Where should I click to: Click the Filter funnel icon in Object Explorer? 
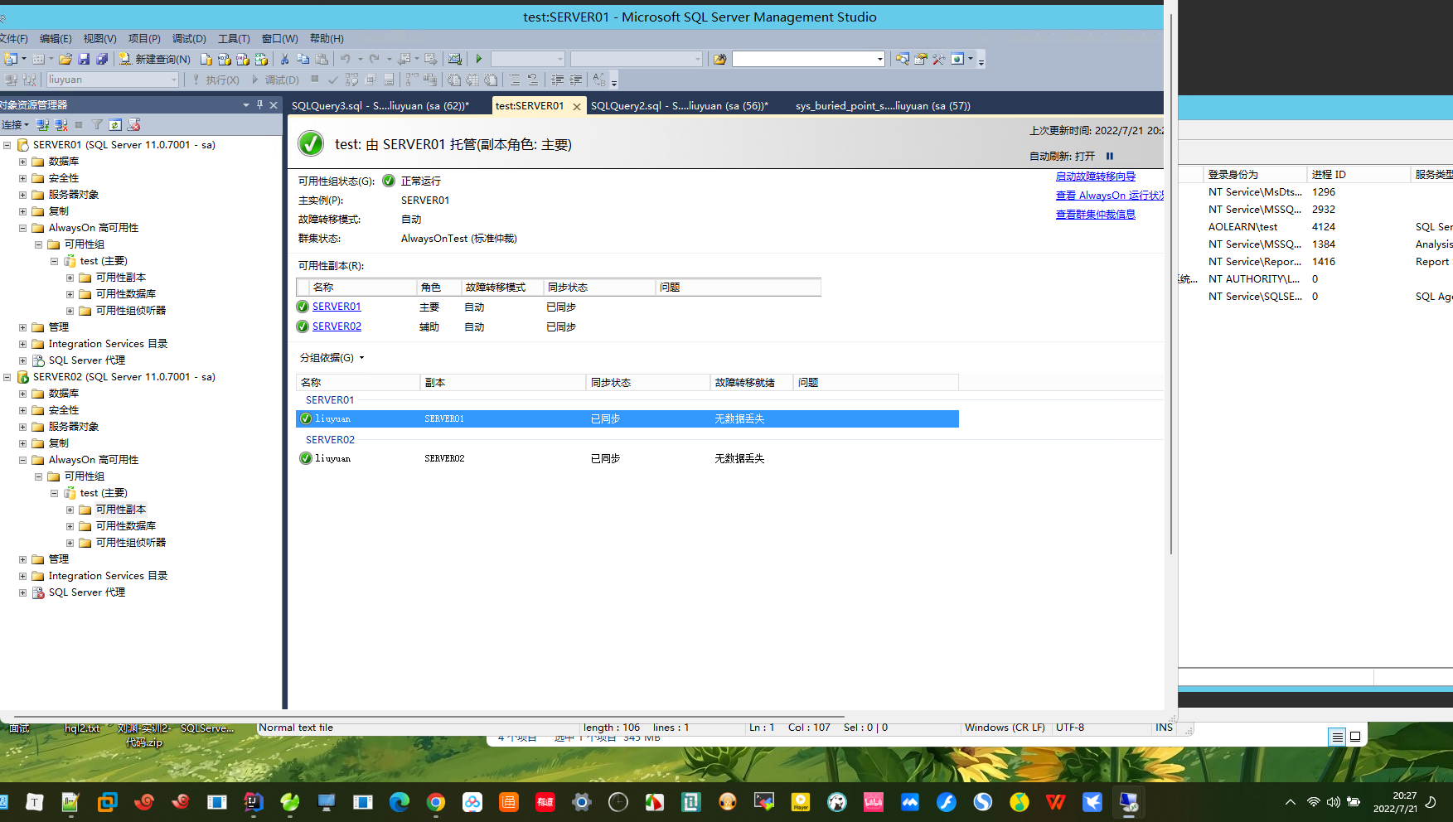97,125
